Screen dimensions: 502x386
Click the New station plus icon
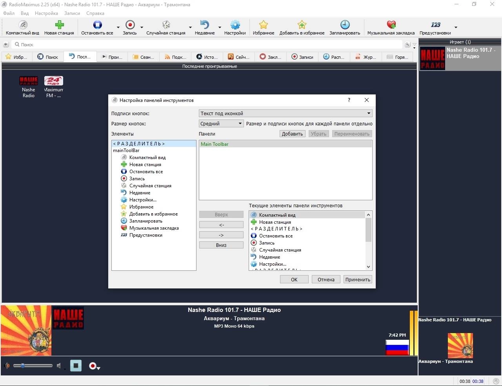click(59, 25)
